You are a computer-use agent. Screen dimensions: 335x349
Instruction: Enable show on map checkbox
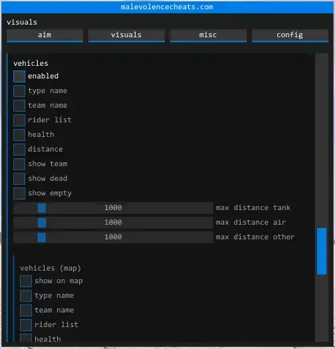click(x=26, y=281)
